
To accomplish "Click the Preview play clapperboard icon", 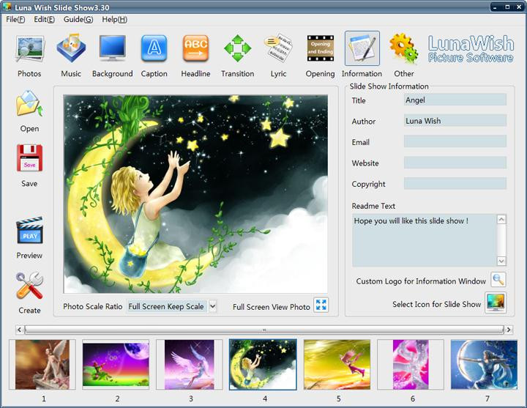I will [x=29, y=231].
